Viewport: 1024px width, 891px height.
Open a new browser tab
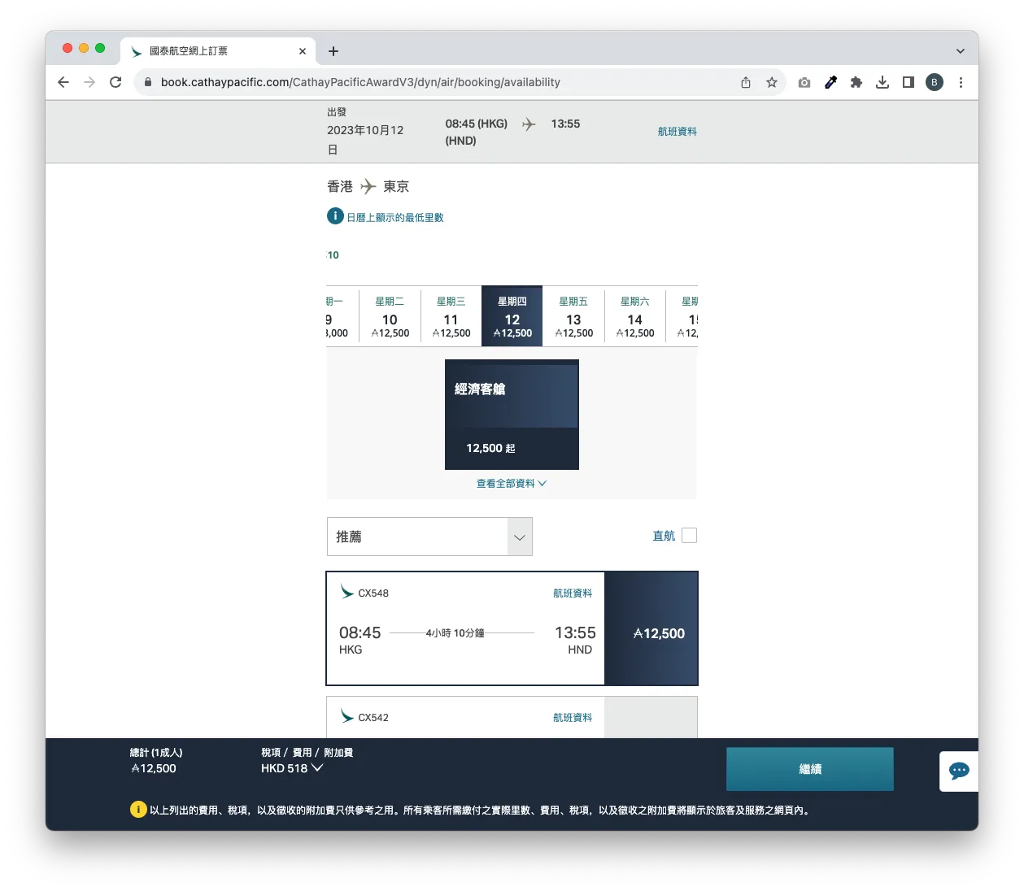click(333, 51)
